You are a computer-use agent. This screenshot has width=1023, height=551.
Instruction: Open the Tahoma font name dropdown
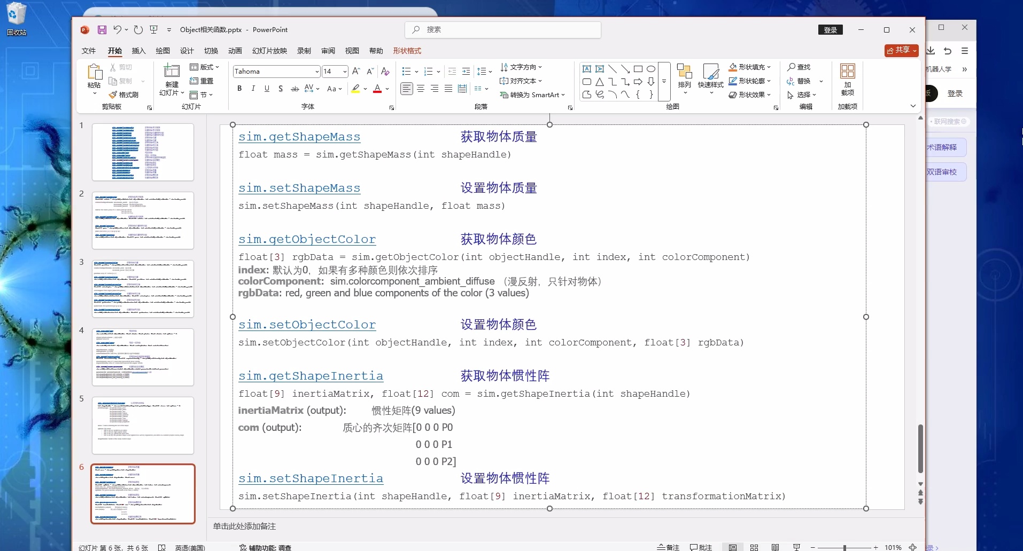(x=317, y=71)
